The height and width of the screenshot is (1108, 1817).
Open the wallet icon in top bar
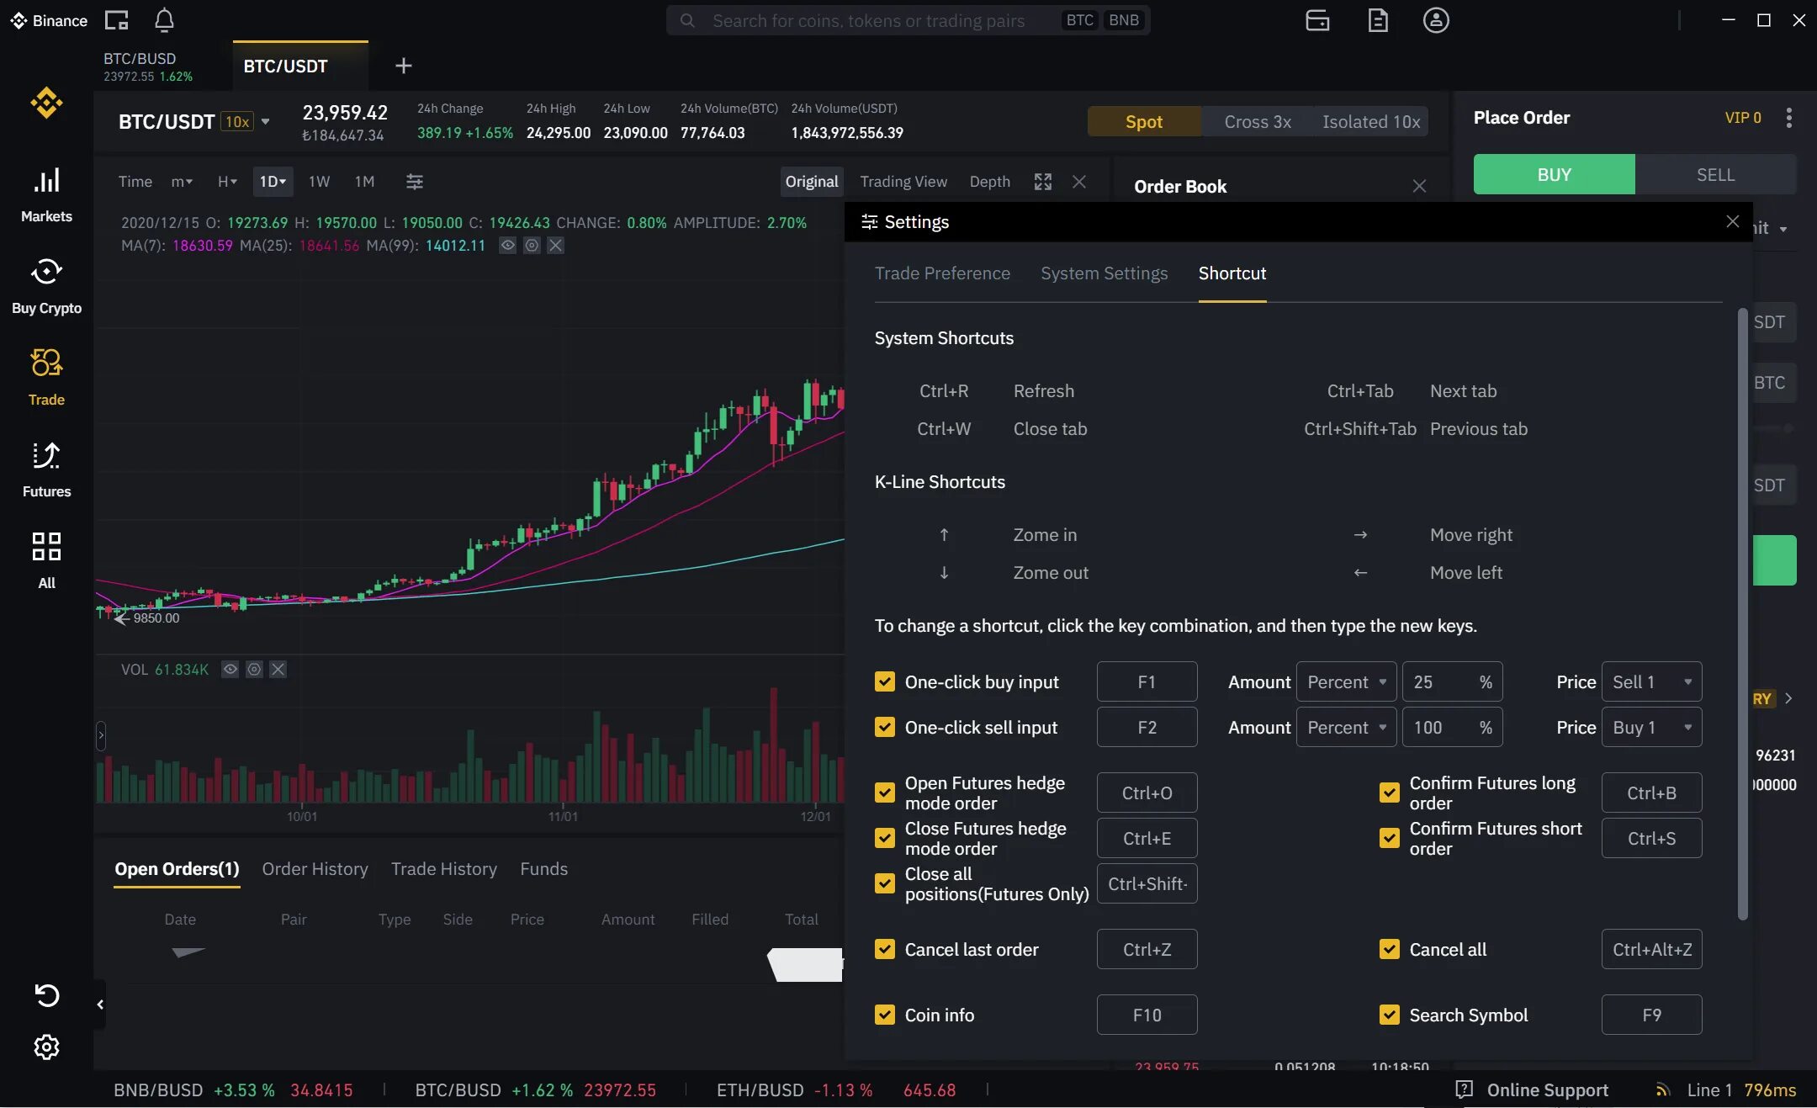[x=1317, y=20]
